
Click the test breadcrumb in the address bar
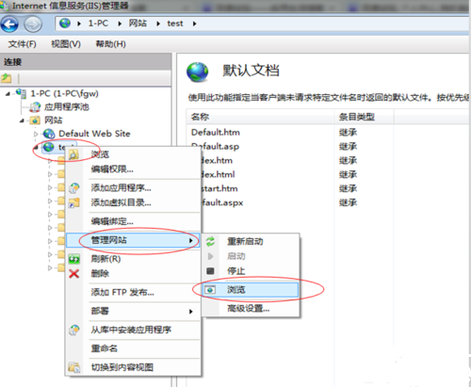175,24
